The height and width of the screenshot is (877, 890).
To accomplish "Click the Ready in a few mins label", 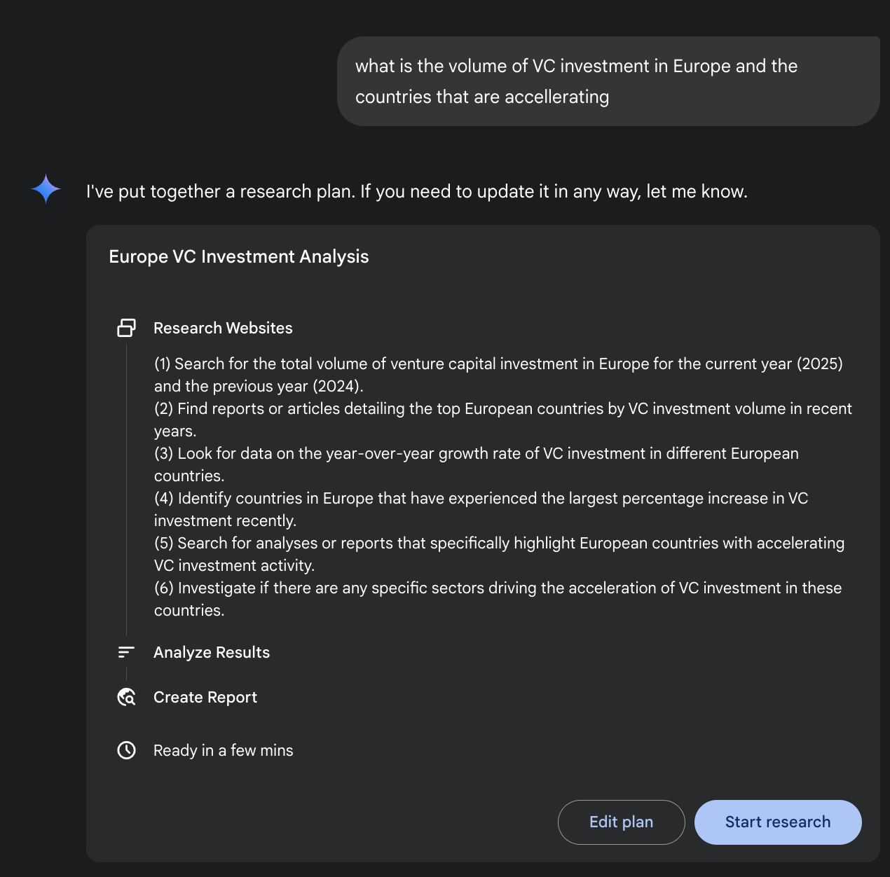I will pos(223,750).
